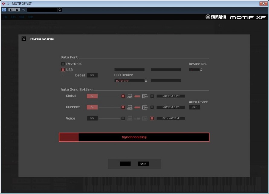Screen dimensions: 269x194
Task: Click the Synchronizing progress bar
Action: [x=134, y=137]
